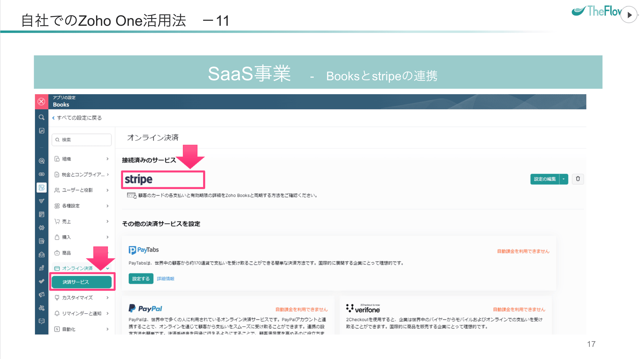Click the chat bubble icon in dark sidebar
The height and width of the screenshot is (359, 644).
[42, 321]
